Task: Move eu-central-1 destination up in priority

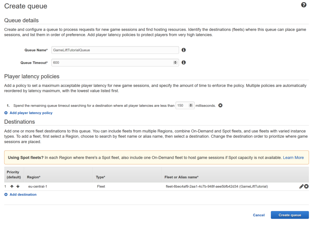Action: [12, 186]
